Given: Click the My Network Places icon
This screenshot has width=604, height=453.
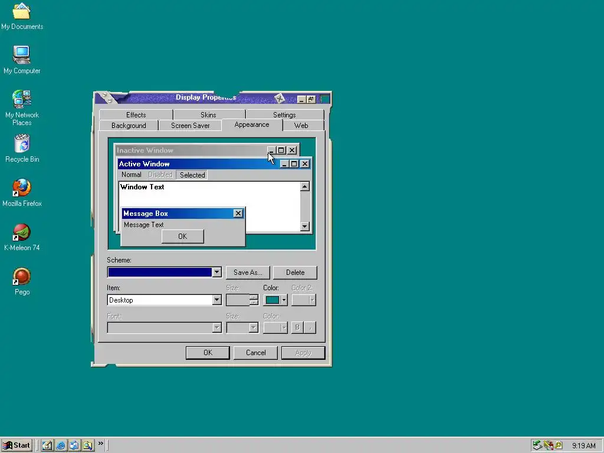Looking at the screenshot, I should point(22,107).
